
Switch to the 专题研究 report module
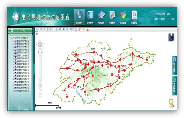coord(134,17)
